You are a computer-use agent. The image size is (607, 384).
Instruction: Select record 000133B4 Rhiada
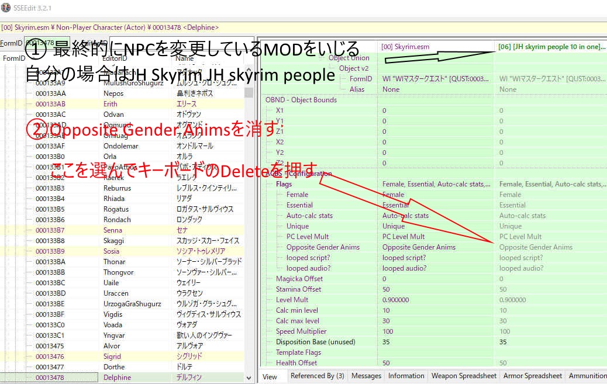coord(122,199)
